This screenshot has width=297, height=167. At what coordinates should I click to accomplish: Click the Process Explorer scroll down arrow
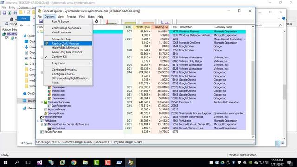point(253,137)
